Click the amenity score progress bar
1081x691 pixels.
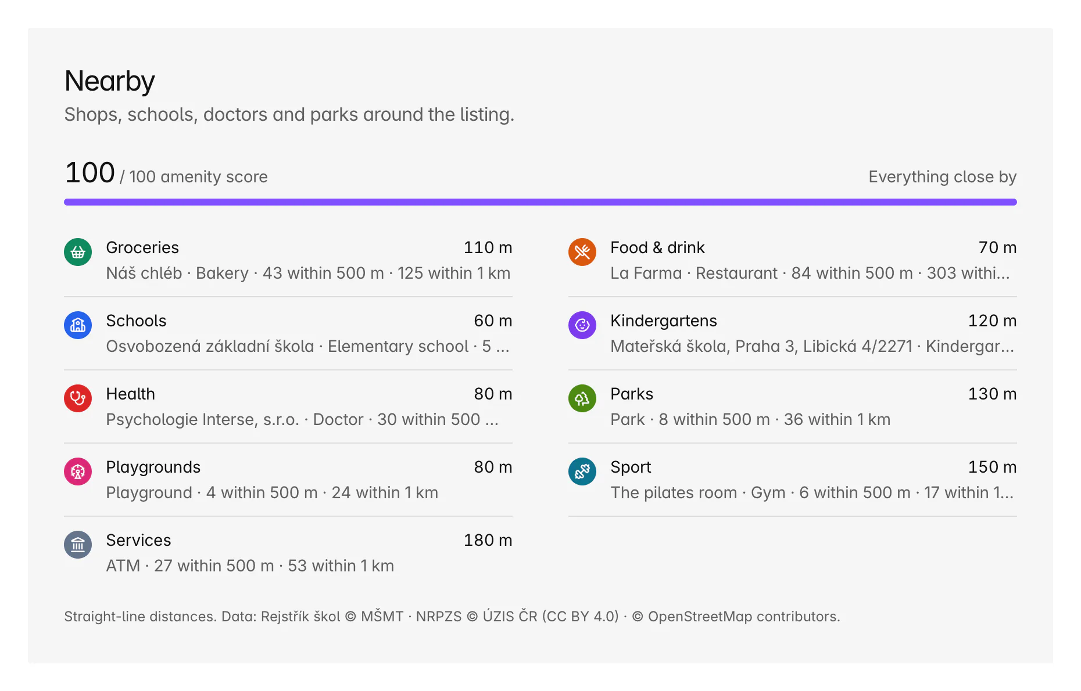pyautogui.click(x=540, y=202)
